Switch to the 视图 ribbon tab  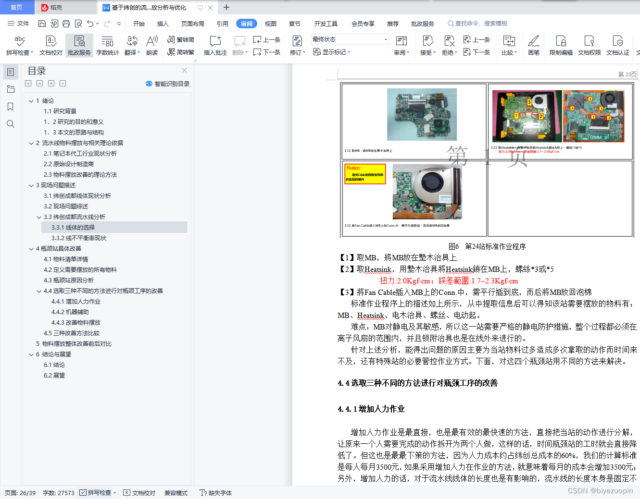271,24
